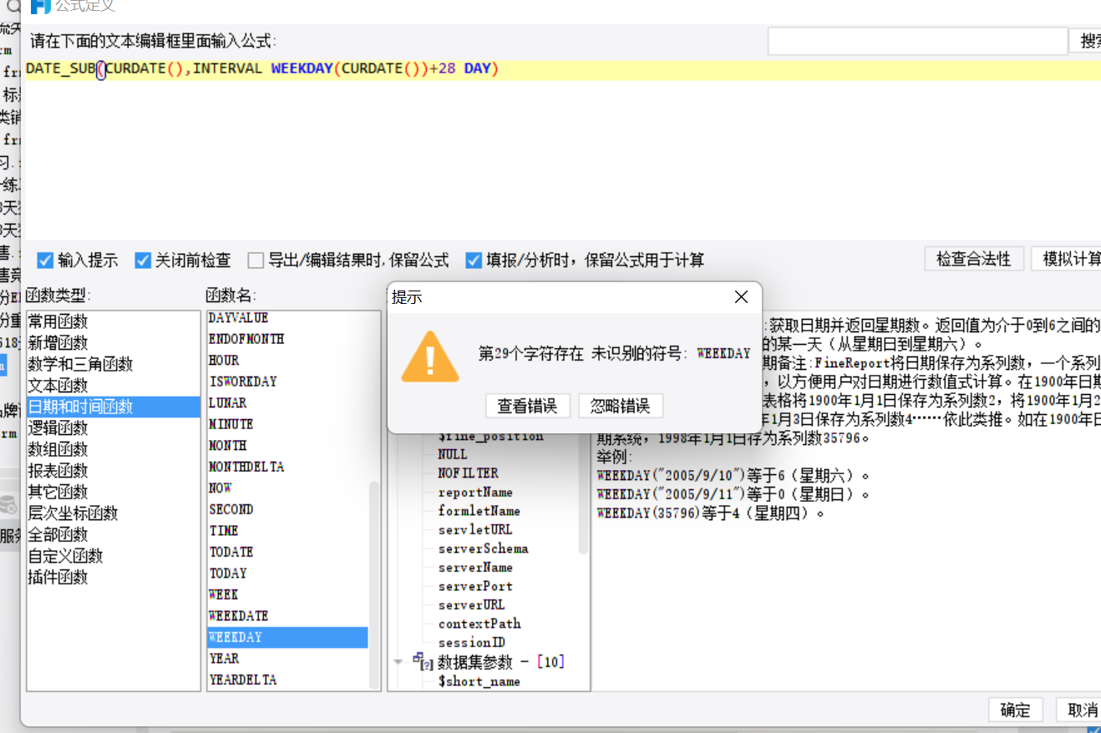Pick ISWORKDAY function
Image resolution: width=1101 pixels, height=733 pixels.
click(x=242, y=382)
